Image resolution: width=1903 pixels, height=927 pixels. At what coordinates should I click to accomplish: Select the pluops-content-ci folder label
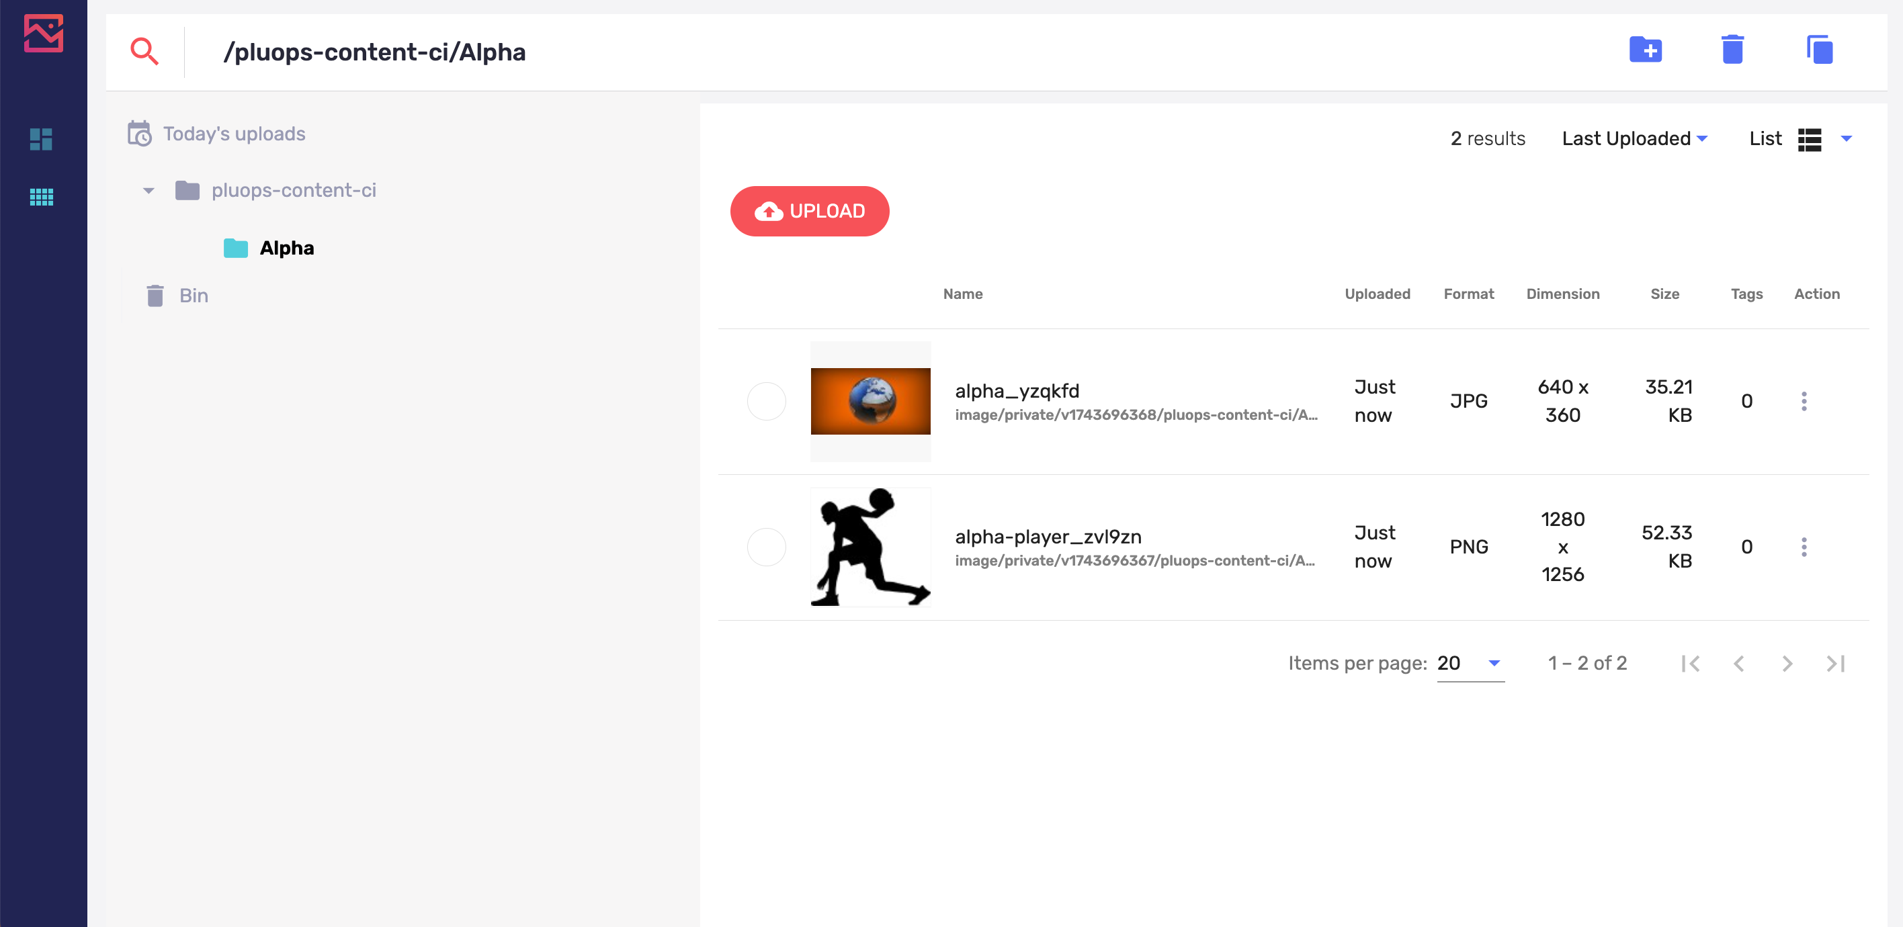pyautogui.click(x=294, y=191)
